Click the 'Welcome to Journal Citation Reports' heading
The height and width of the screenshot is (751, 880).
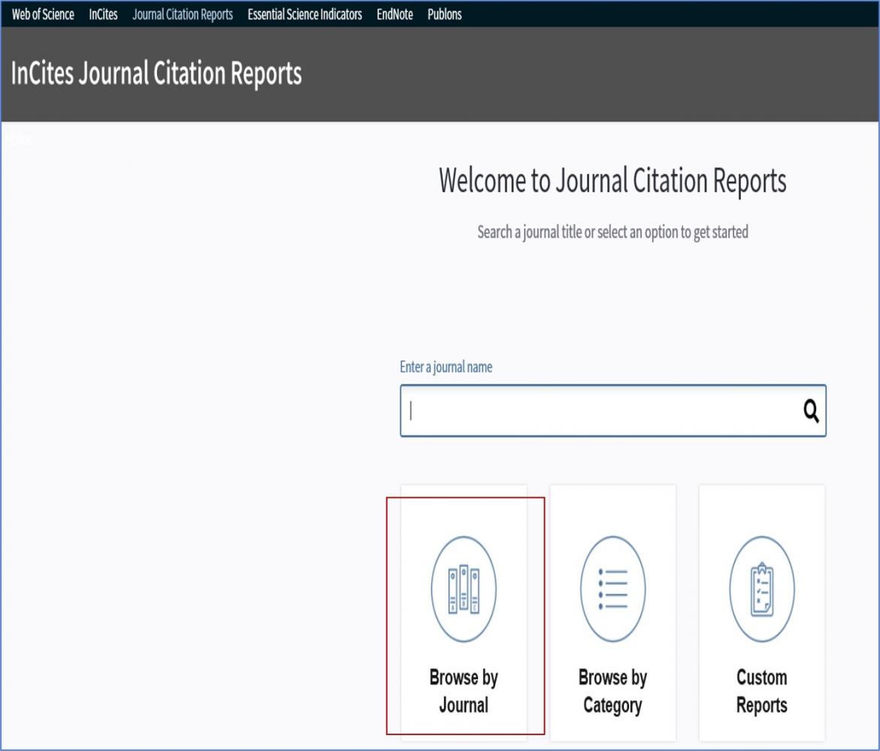pyautogui.click(x=613, y=180)
